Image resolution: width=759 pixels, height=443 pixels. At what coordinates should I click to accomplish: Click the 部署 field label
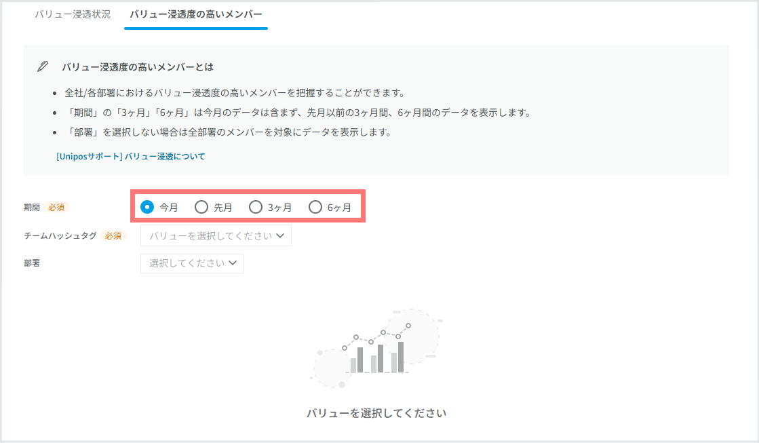(x=32, y=263)
